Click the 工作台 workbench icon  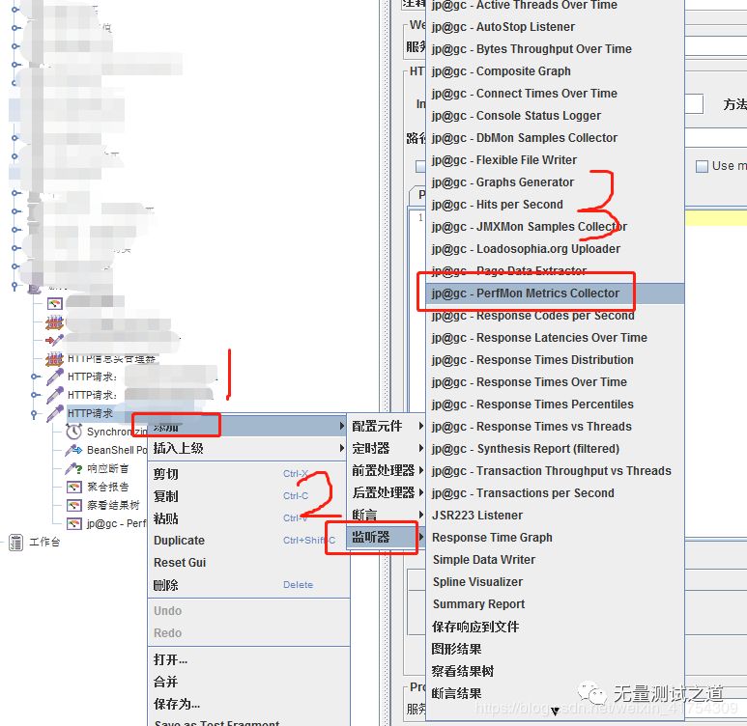tap(15, 542)
